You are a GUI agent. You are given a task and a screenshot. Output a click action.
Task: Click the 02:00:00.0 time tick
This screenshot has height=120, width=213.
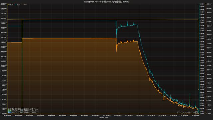click(140, 115)
